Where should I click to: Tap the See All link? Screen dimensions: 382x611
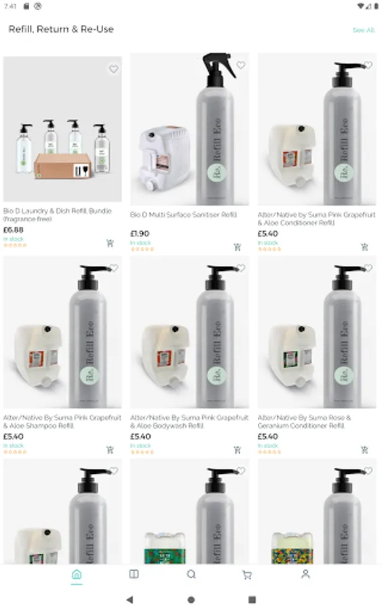pos(364,30)
